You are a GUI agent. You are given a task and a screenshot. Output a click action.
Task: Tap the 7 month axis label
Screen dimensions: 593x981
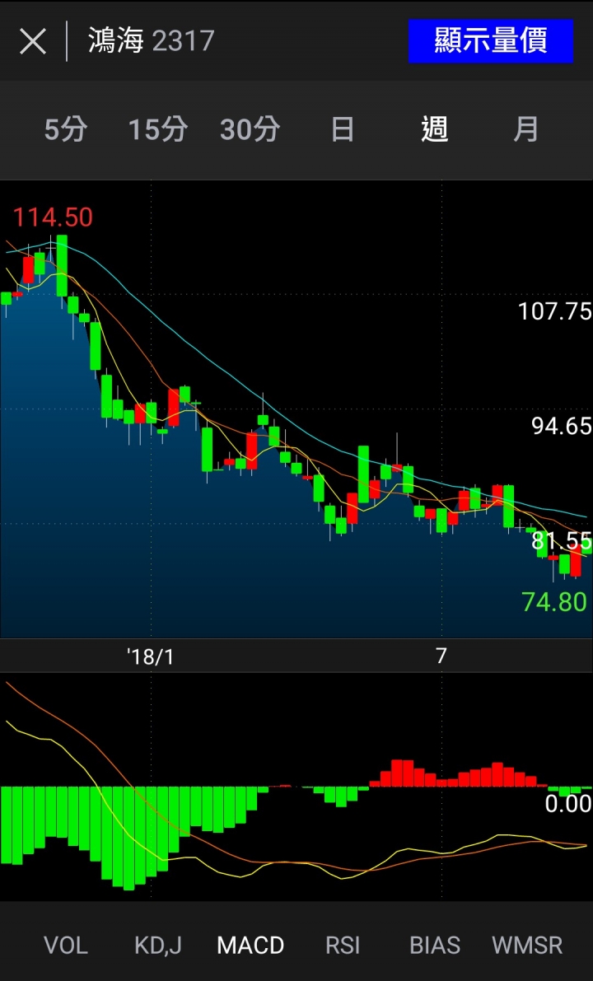(x=441, y=656)
